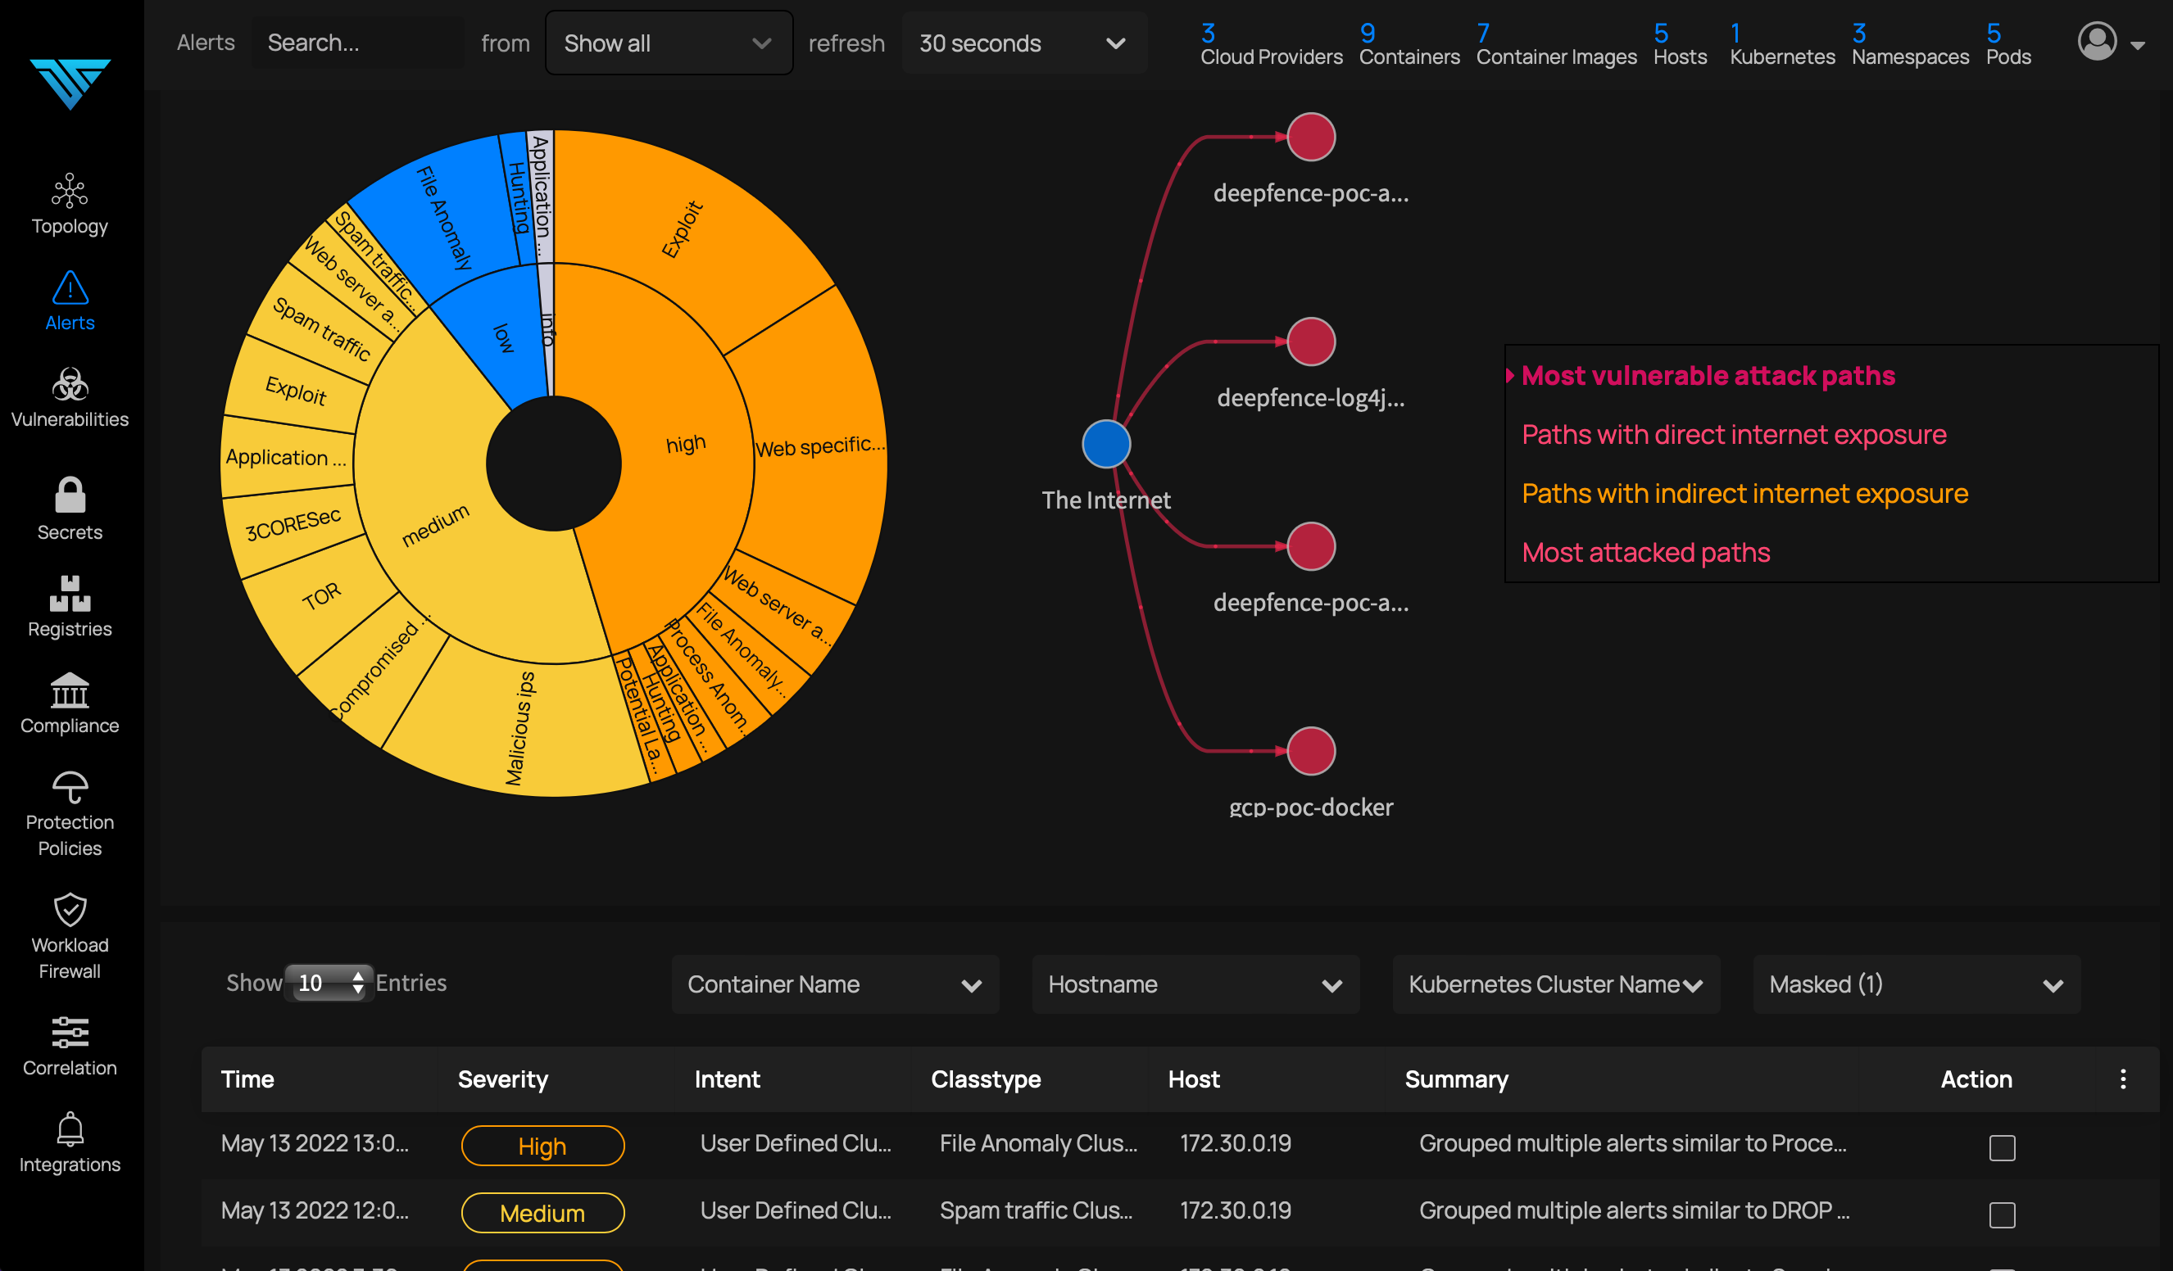Open the Topology section icon
This screenshot has width=2173, height=1271.
[70, 191]
